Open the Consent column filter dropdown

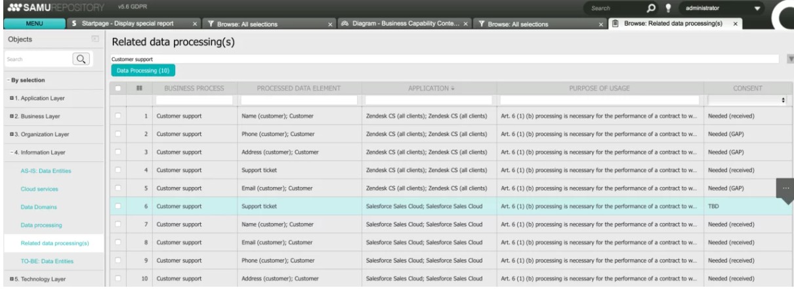point(747,100)
